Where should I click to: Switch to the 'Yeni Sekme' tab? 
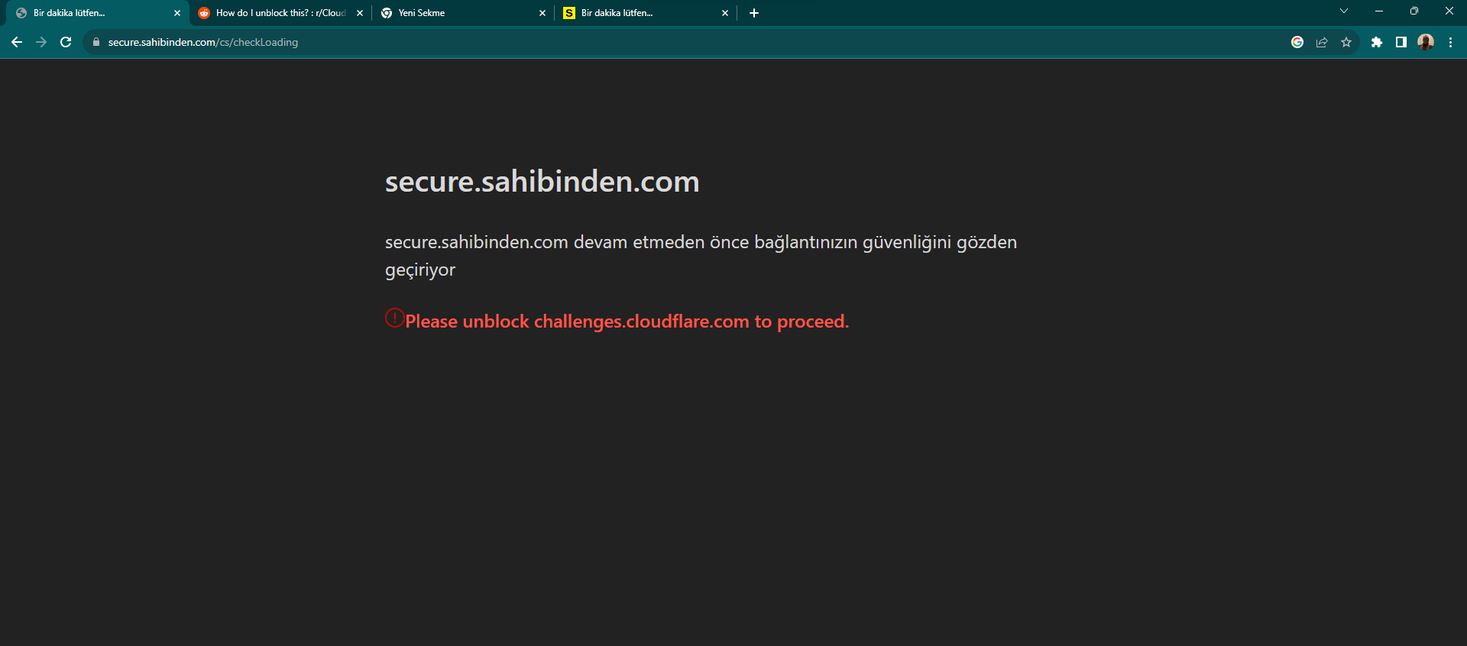(x=458, y=13)
